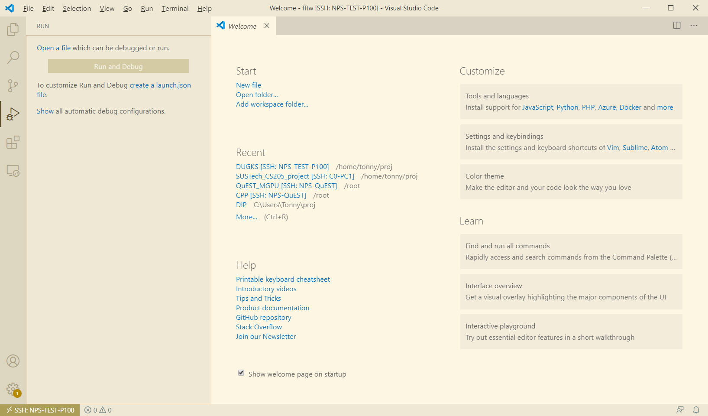
Task: Open Tips and Tricks link
Action: click(x=258, y=298)
